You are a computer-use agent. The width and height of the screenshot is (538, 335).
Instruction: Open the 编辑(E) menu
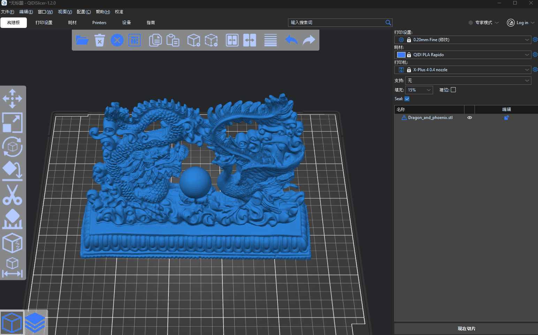pos(26,12)
